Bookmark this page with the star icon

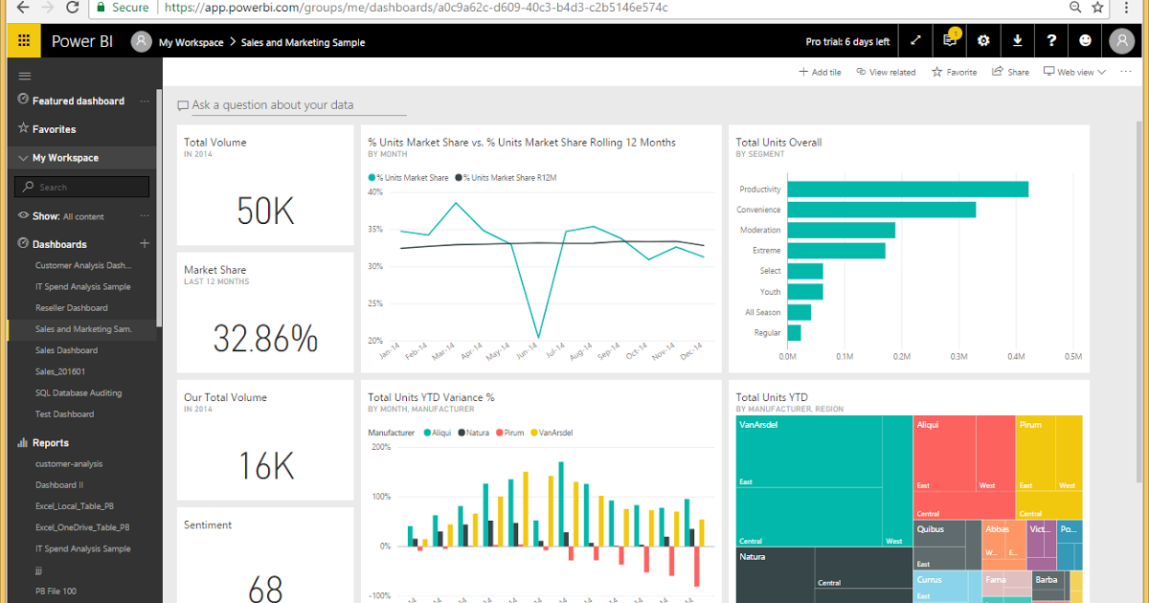(x=1097, y=8)
